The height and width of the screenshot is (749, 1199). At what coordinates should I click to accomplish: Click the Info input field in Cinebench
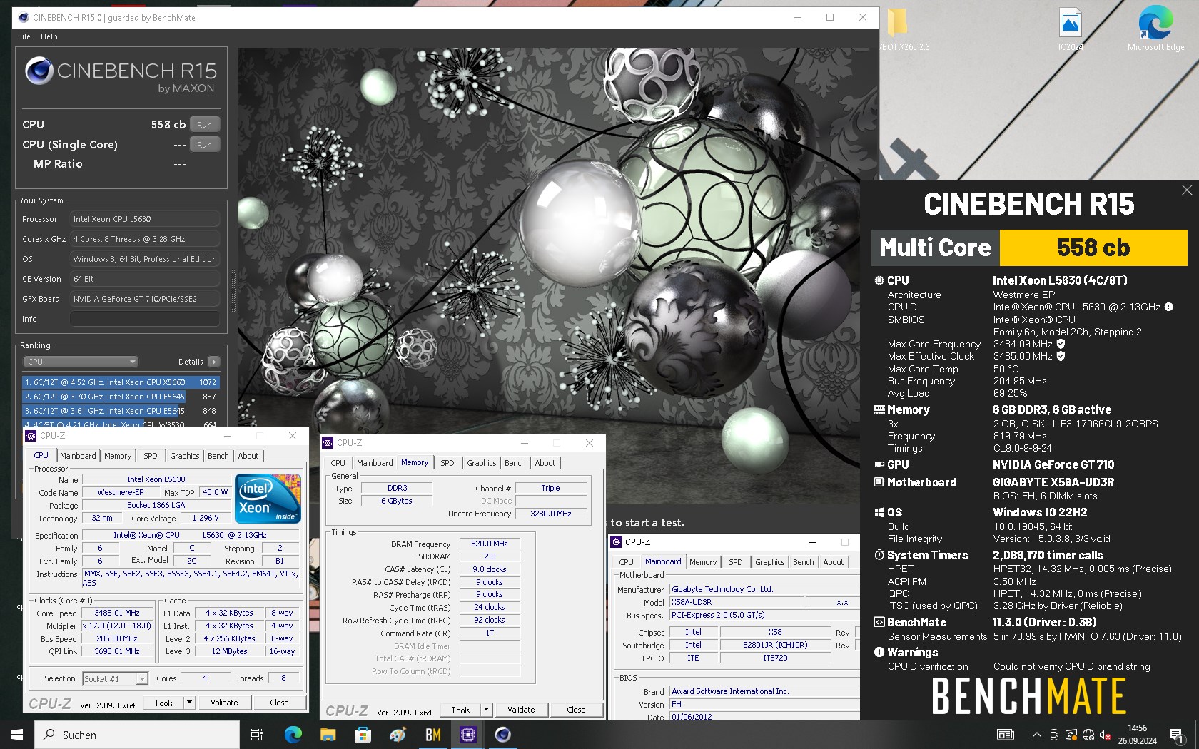click(x=145, y=319)
